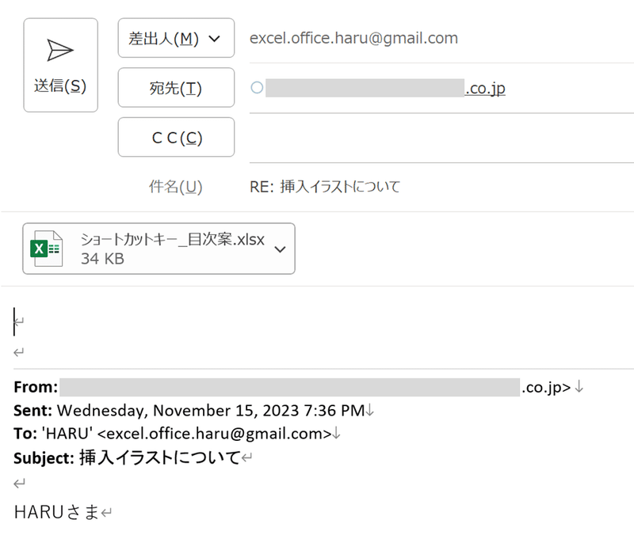
Task: Click the 件名(U) subject label
Action: [176, 188]
